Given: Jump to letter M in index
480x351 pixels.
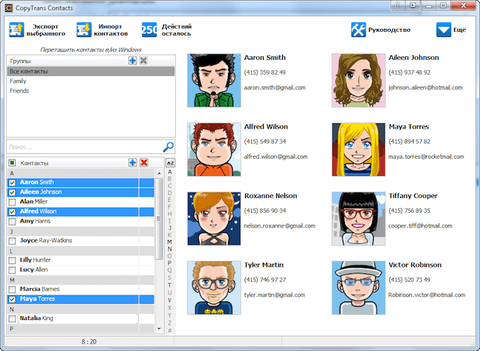Looking at the screenshot, I should [170, 242].
